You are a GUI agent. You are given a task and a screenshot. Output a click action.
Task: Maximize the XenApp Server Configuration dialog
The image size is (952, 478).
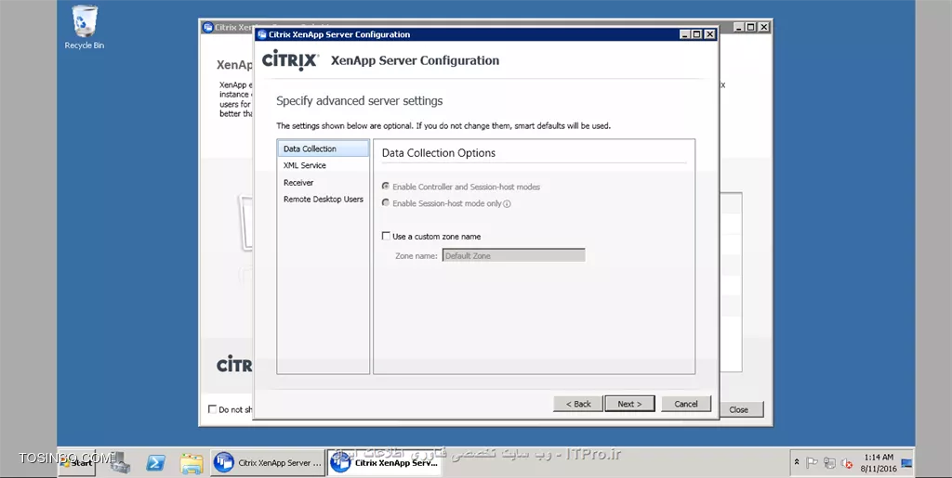point(697,34)
